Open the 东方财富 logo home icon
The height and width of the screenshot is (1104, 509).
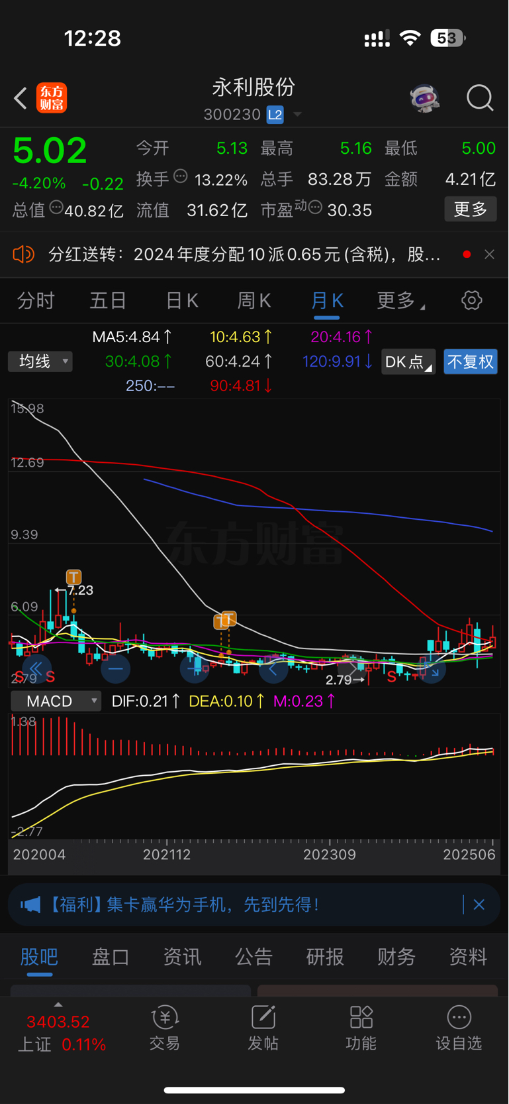[52, 98]
